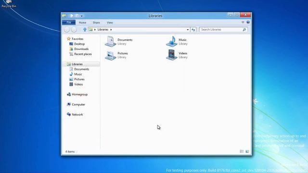Viewport: 308px width, 173px height.
Task: Click the Search Libraries field
Action: click(223, 30)
